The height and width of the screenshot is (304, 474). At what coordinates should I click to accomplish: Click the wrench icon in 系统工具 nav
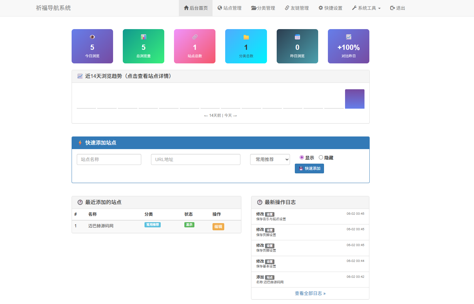(x=354, y=8)
